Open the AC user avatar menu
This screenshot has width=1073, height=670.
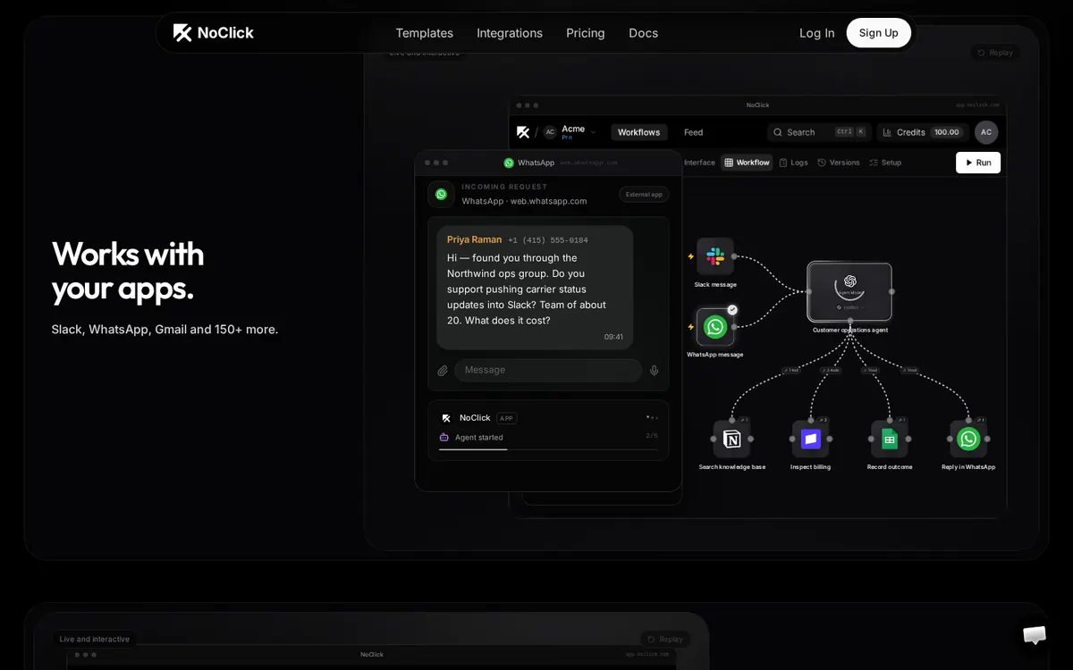(986, 132)
